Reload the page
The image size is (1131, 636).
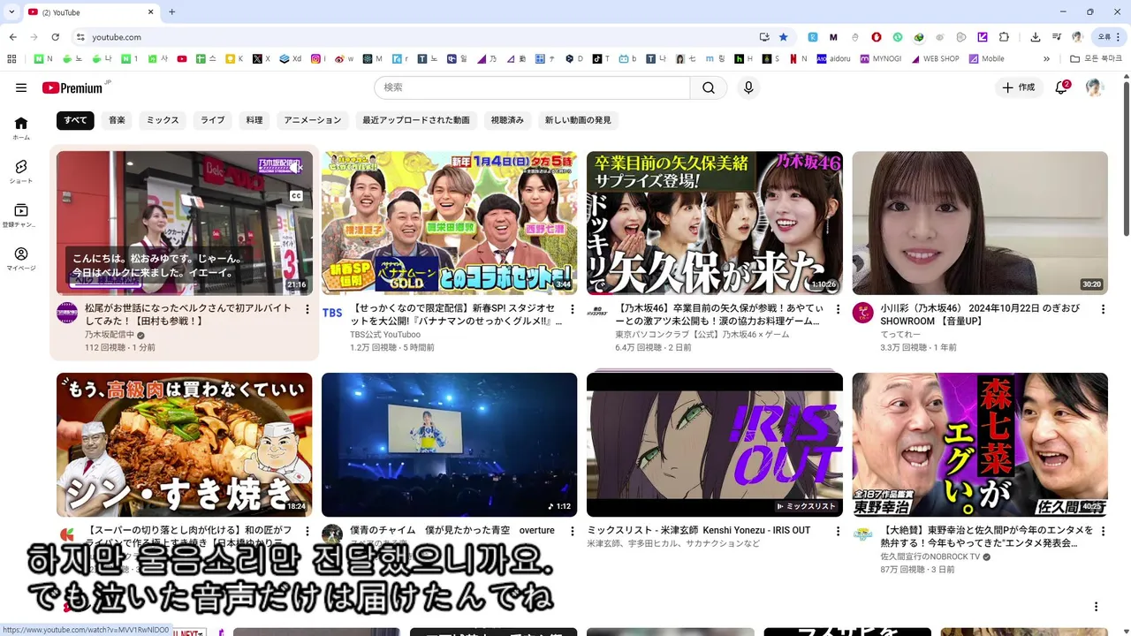coord(55,37)
